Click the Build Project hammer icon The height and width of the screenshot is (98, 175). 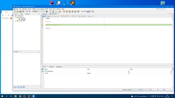(50, 11)
